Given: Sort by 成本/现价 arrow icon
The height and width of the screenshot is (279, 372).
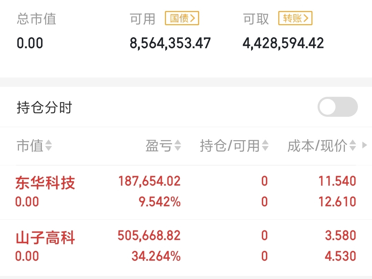Looking at the screenshot, I should click(x=352, y=146).
